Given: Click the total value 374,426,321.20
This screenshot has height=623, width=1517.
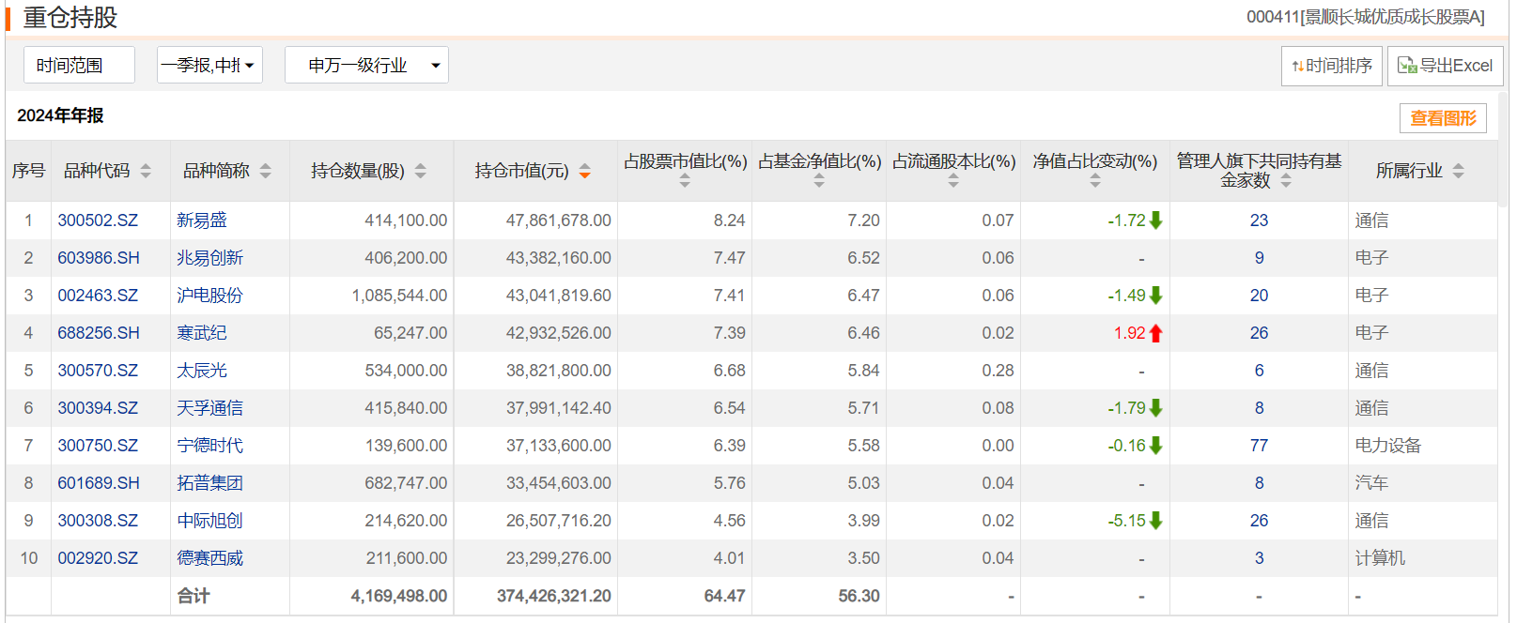Looking at the screenshot, I should [554, 596].
